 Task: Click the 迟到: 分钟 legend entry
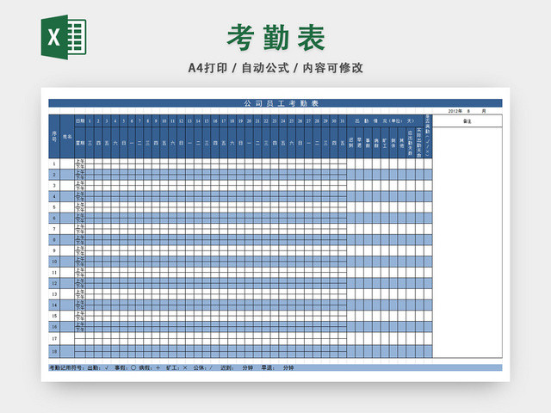237,367
